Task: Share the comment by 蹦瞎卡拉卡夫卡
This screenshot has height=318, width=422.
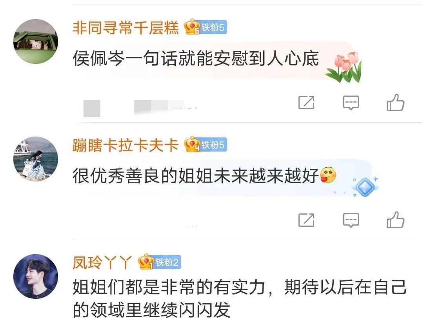Action: (x=306, y=220)
